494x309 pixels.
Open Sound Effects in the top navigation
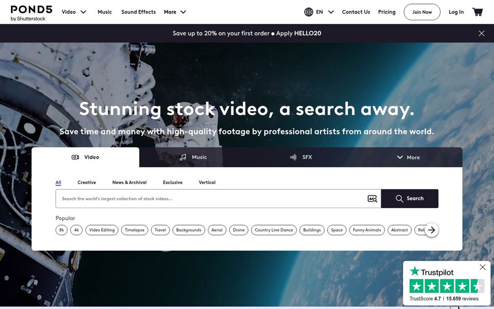tap(139, 12)
